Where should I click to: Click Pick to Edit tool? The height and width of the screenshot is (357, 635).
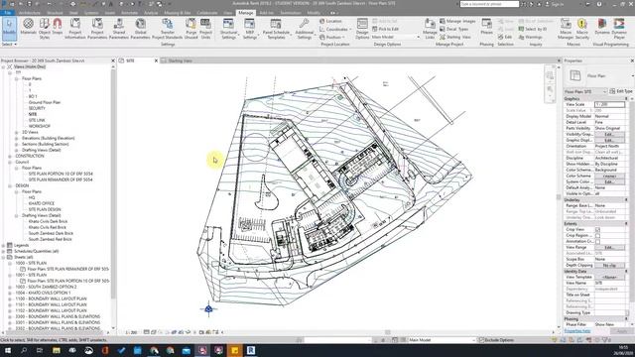coord(385,29)
